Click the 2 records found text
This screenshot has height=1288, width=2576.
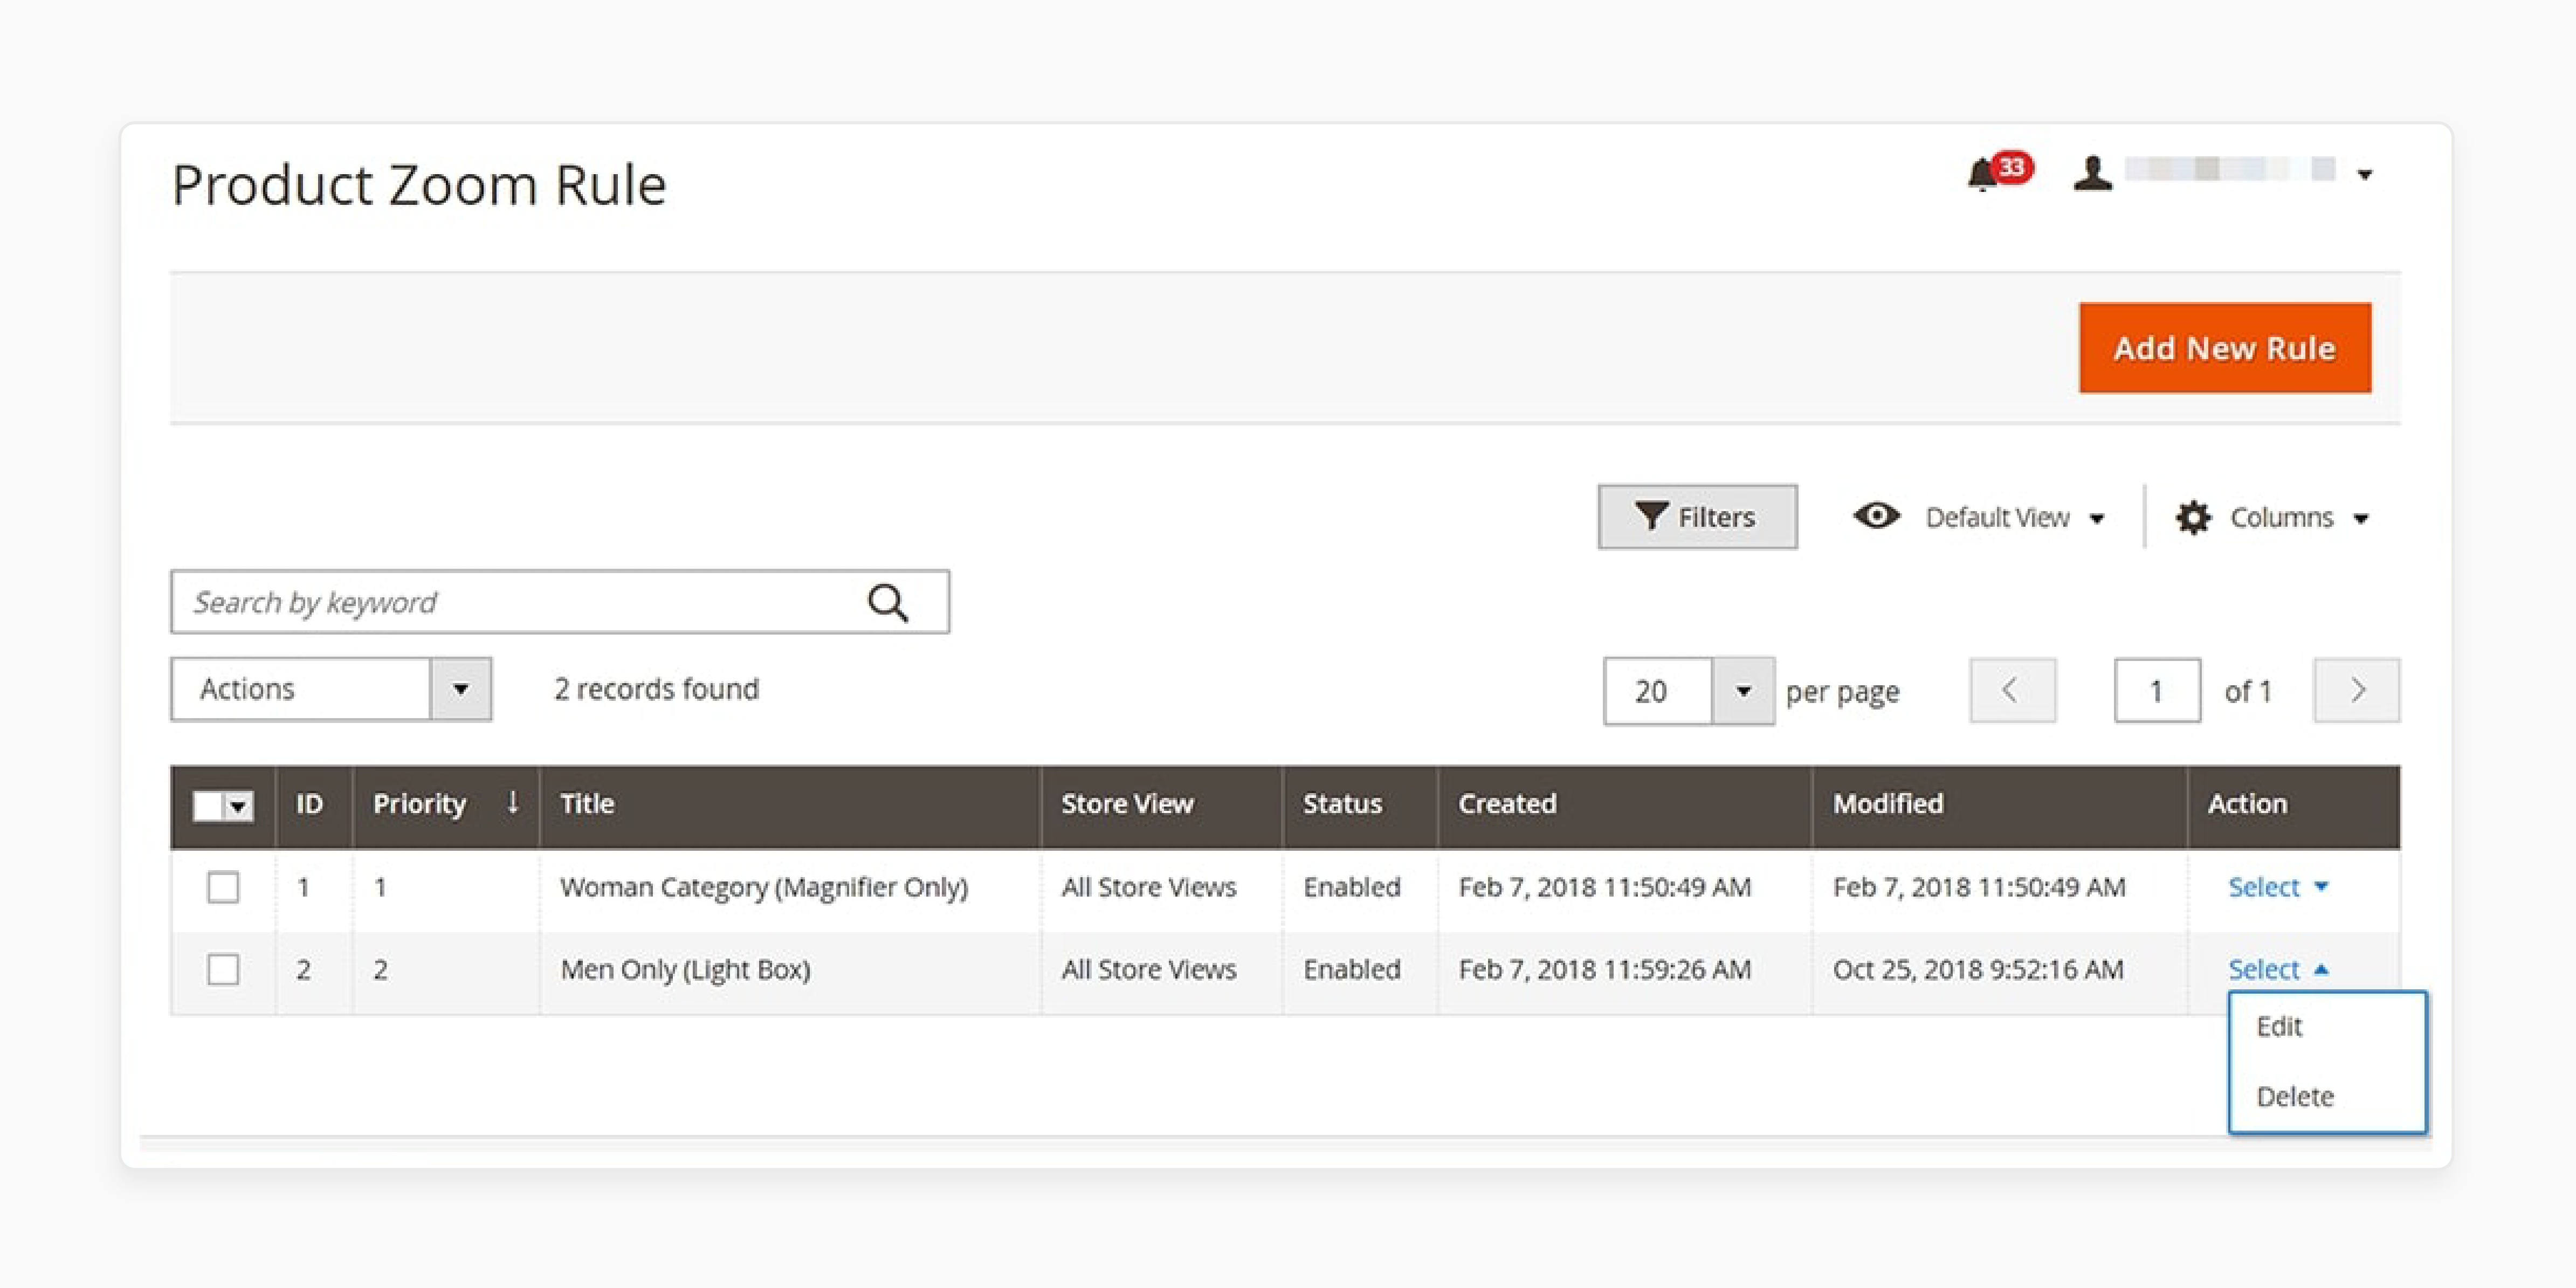(x=657, y=689)
